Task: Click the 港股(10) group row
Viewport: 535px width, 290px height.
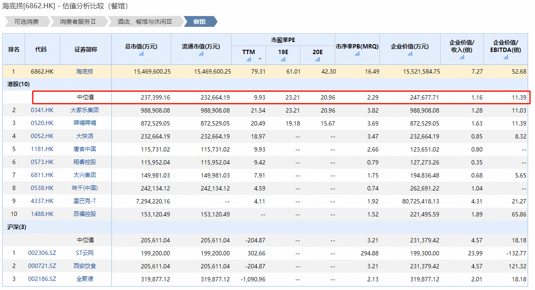Action: click(265, 84)
